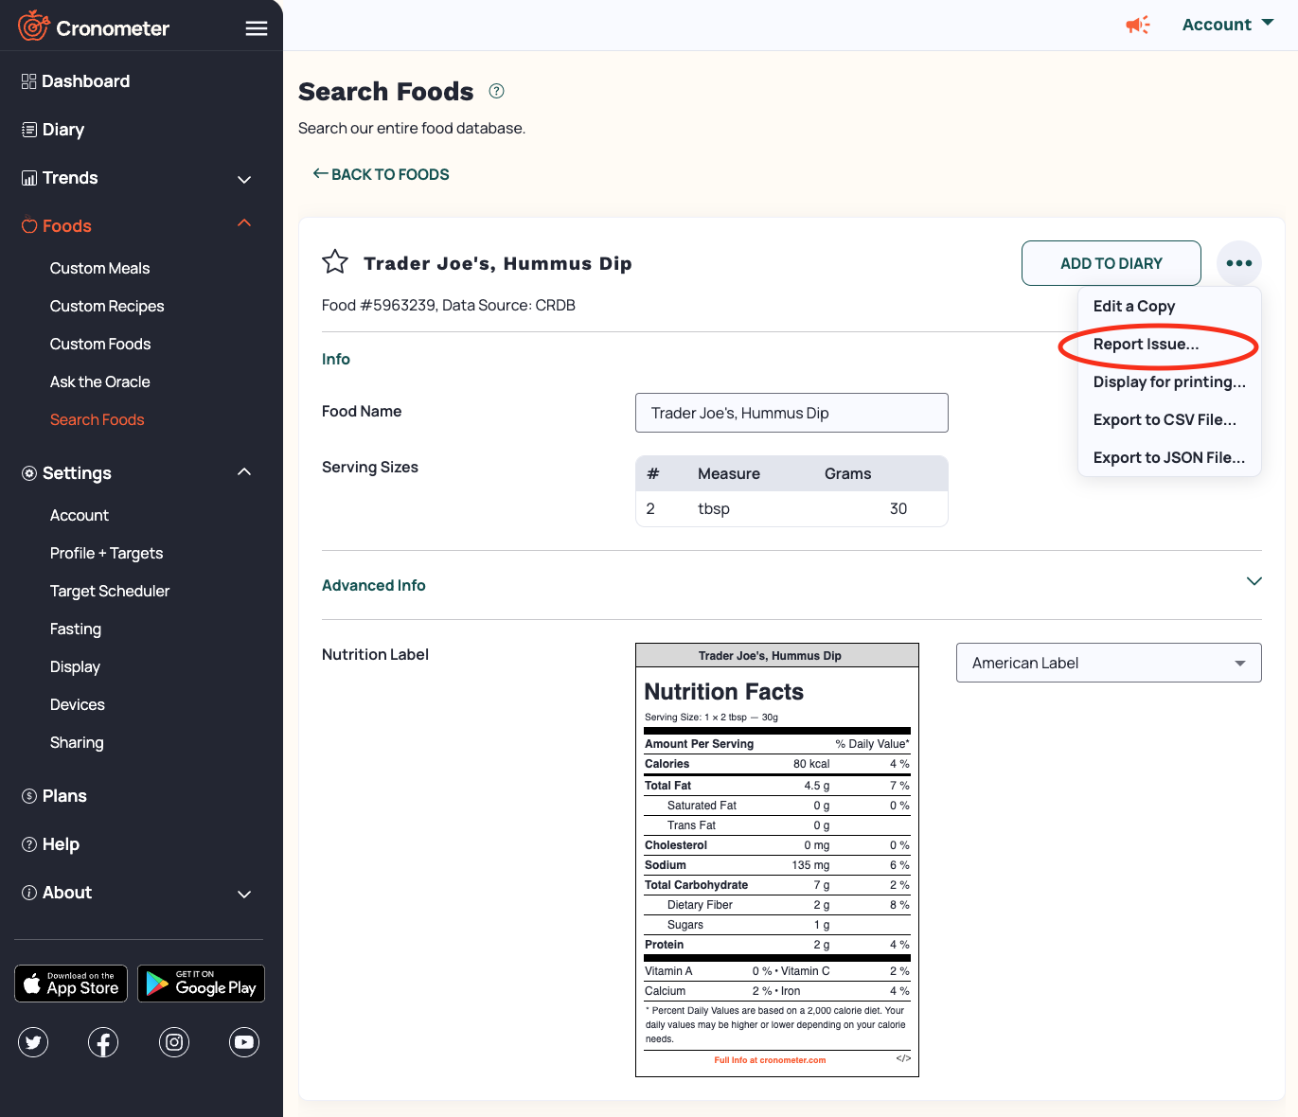Viewport: 1298px width, 1117px height.
Task: Download from the App Store badge
Action: [71, 984]
